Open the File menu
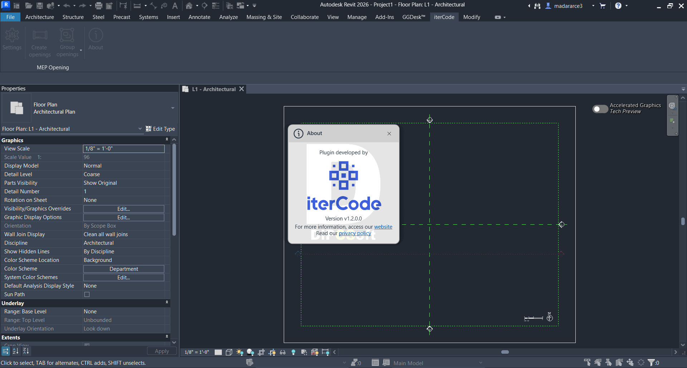 [x=10, y=17]
